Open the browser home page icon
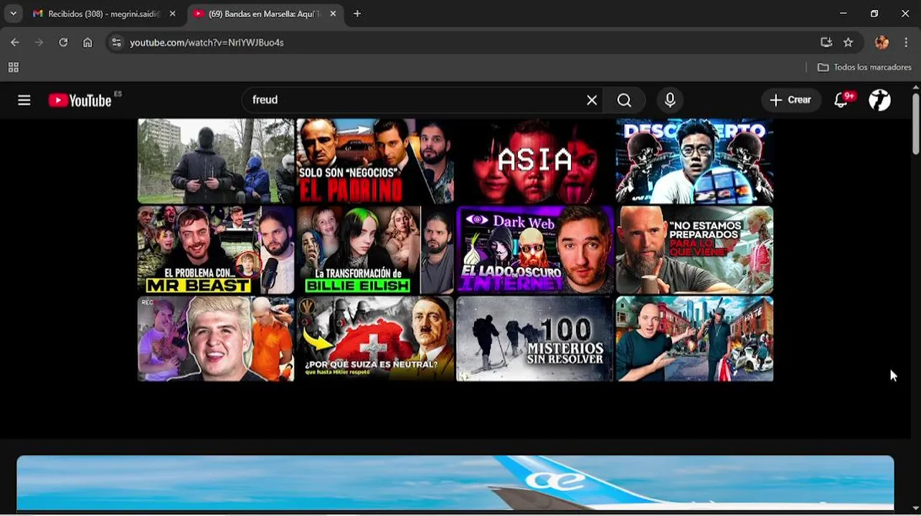 coord(88,42)
